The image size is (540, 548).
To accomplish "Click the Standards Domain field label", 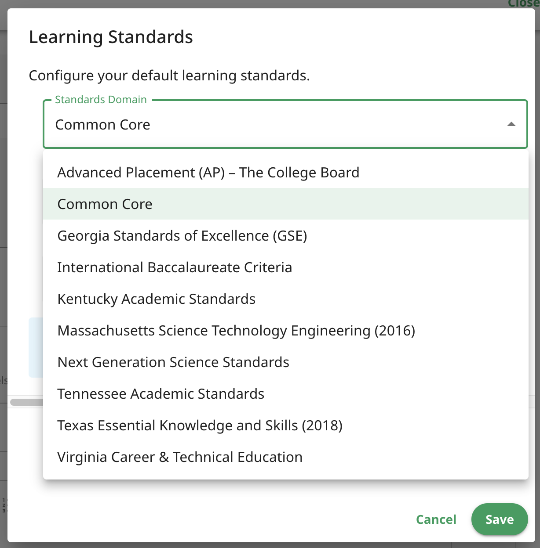I will click(101, 100).
